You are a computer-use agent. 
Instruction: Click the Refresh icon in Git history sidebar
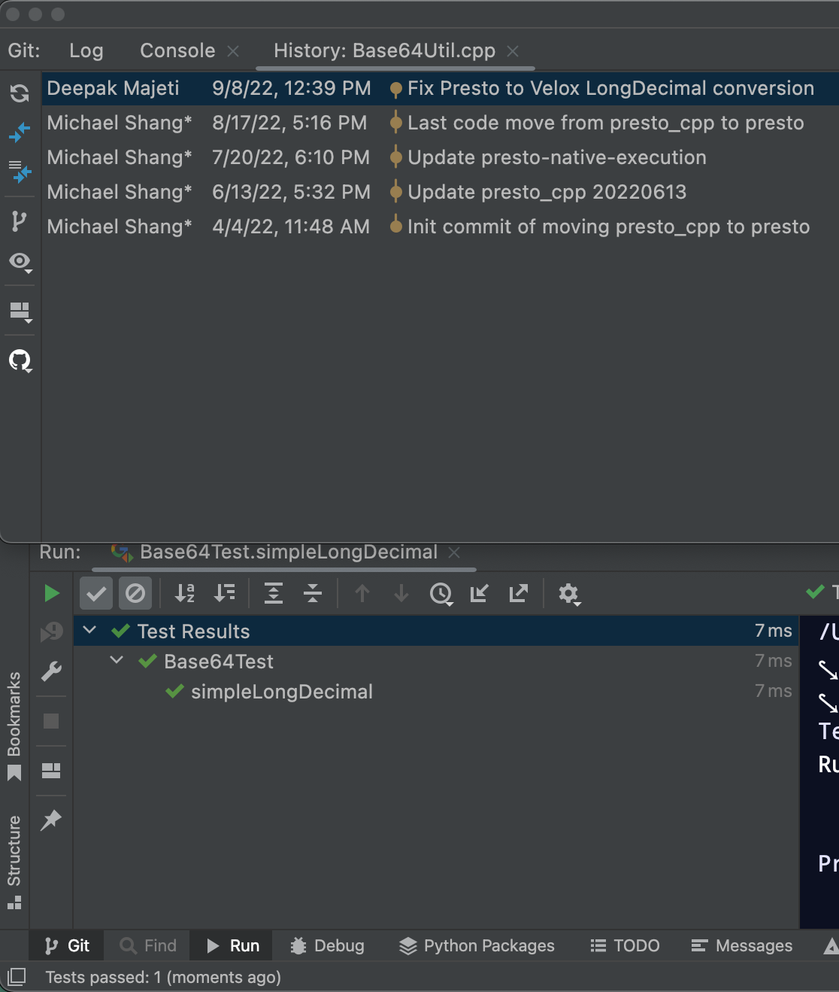tap(20, 93)
